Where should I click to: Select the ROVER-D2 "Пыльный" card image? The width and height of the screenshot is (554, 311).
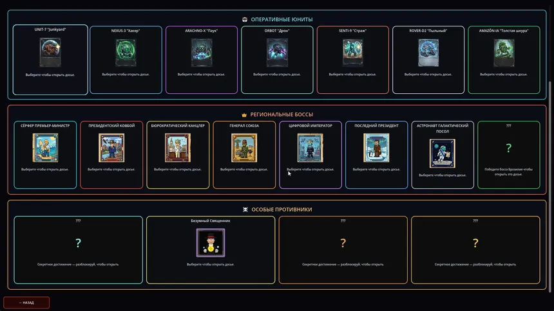click(x=428, y=53)
